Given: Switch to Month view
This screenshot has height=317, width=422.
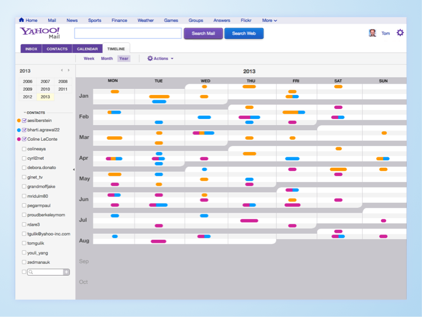Looking at the screenshot, I should [107, 58].
